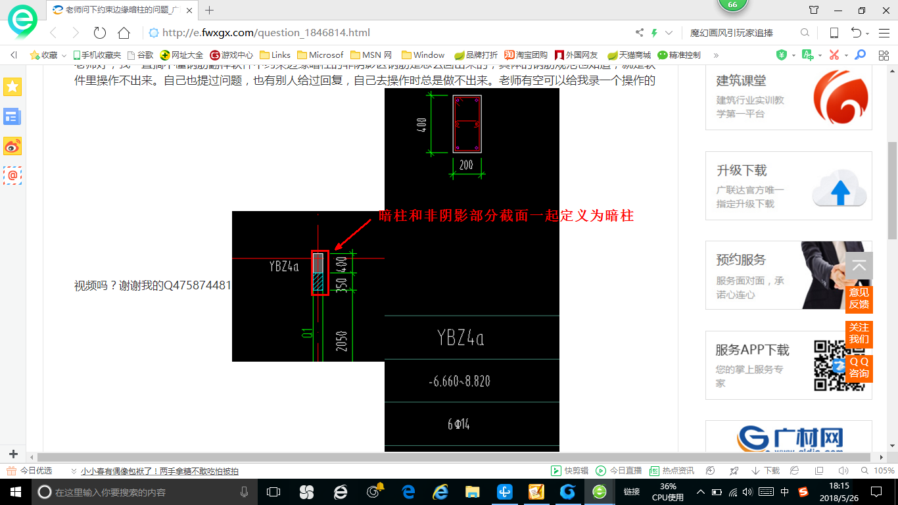Open the 精准控制 bookmark

click(x=679, y=55)
